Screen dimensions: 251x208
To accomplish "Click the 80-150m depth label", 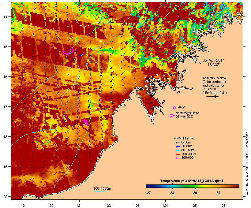I will 188,150.
